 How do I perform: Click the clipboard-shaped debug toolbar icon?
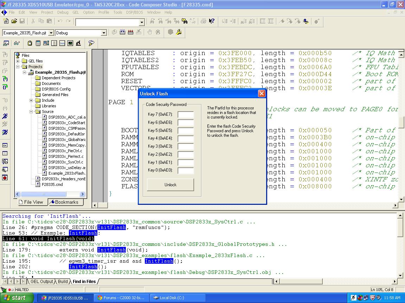(x=30, y=43)
